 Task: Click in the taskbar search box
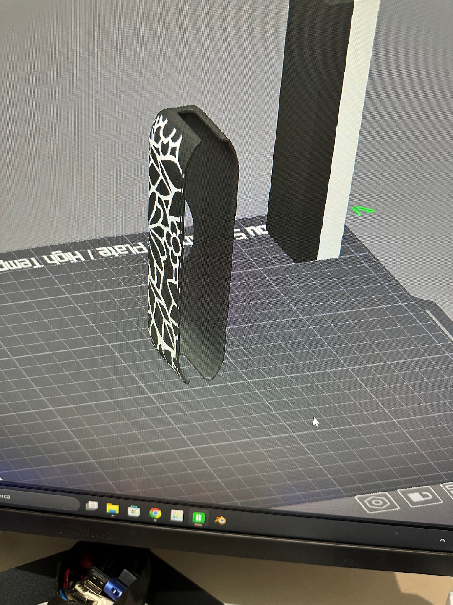(x=40, y=500)
